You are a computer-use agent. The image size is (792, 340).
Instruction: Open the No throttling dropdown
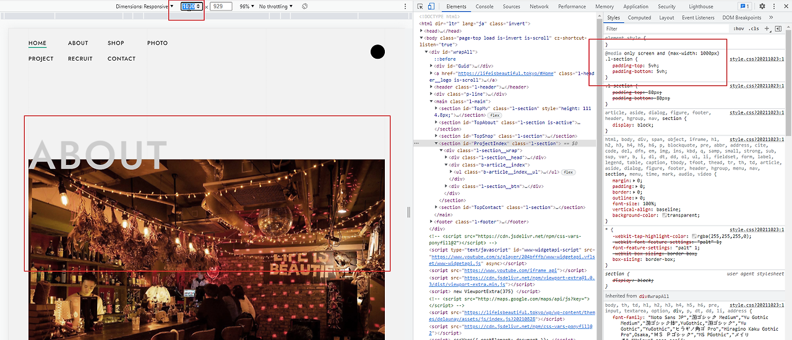(x=276, y=6)
